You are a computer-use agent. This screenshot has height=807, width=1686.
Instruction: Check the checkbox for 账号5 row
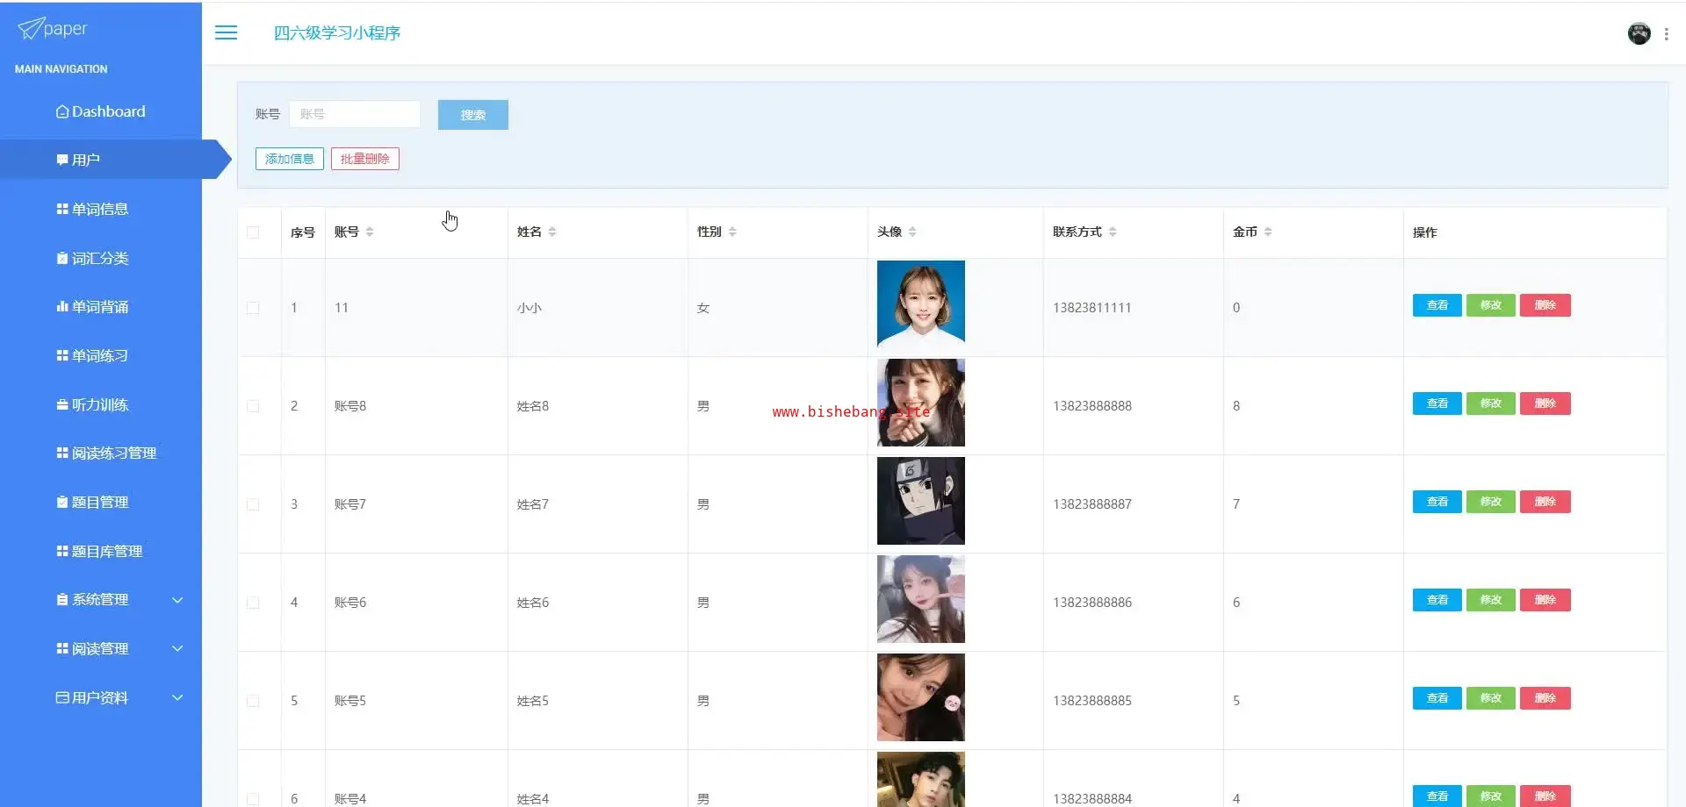[x=253, y=701]
